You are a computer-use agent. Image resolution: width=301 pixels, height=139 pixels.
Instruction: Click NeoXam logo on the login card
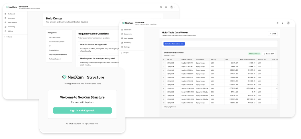click(73, 77)
